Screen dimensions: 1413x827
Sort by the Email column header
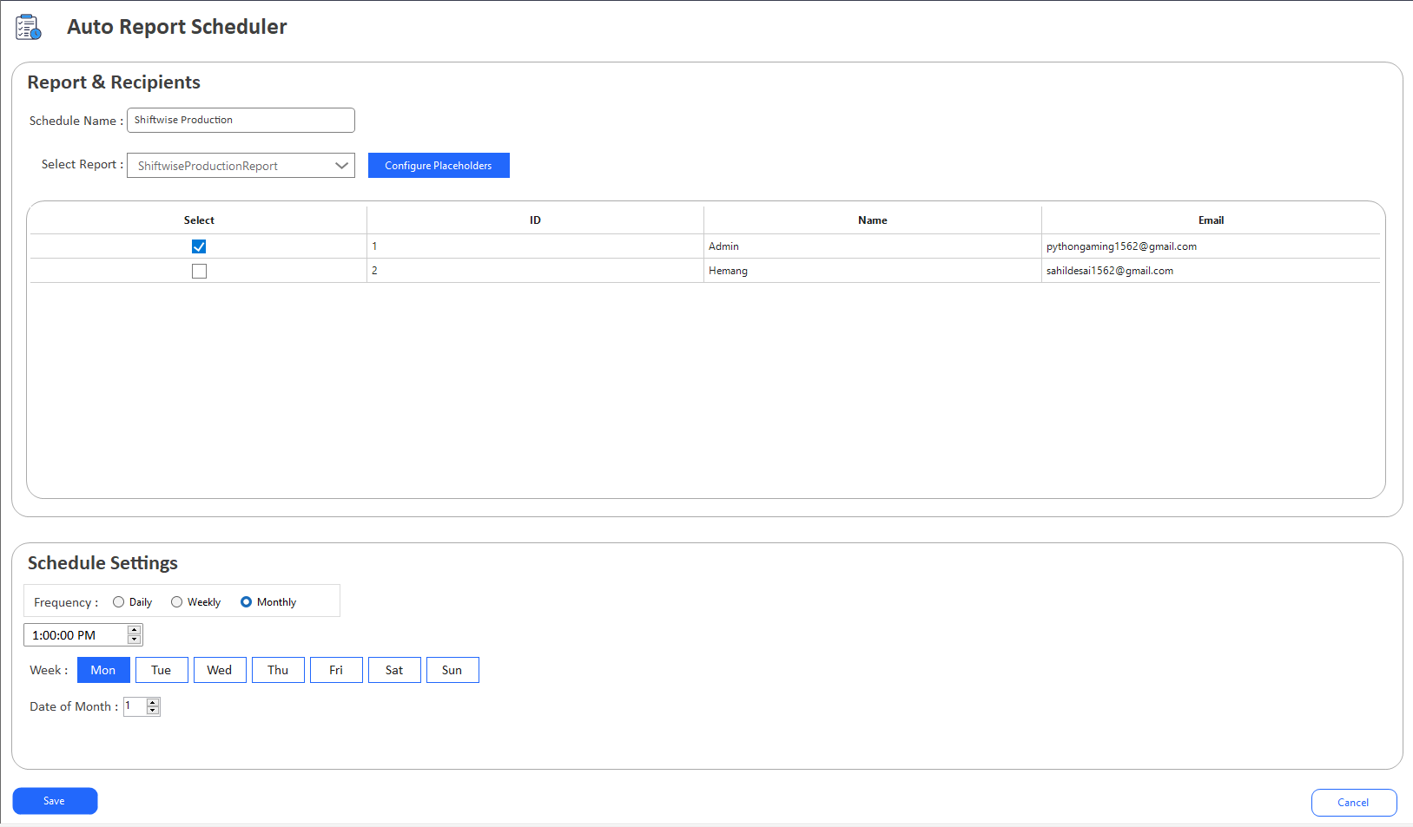coord(1211,220)
